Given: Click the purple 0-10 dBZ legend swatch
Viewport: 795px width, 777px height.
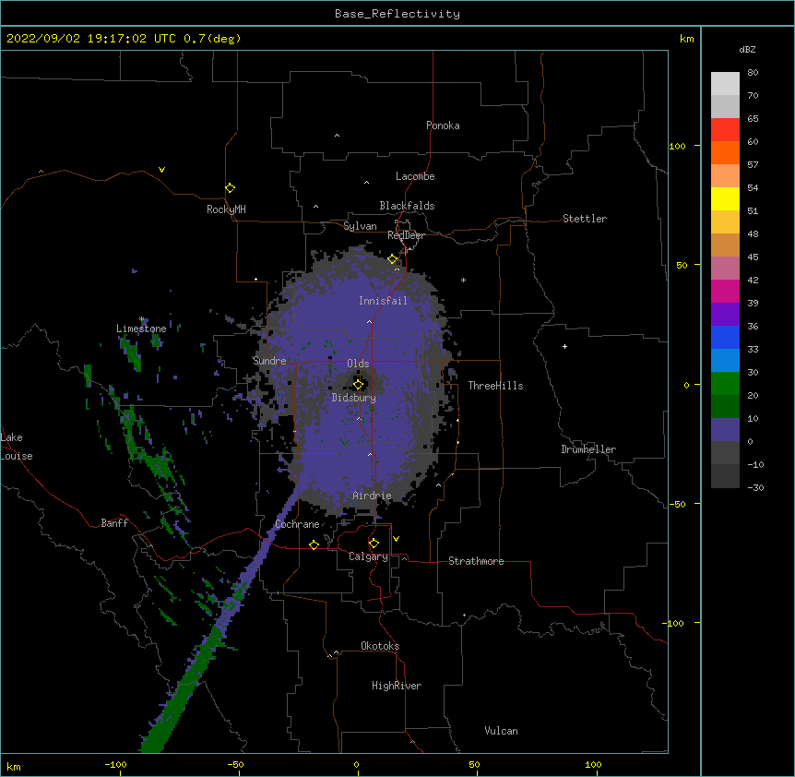Looking at the screenshot, I should click(x=725, y=430).
